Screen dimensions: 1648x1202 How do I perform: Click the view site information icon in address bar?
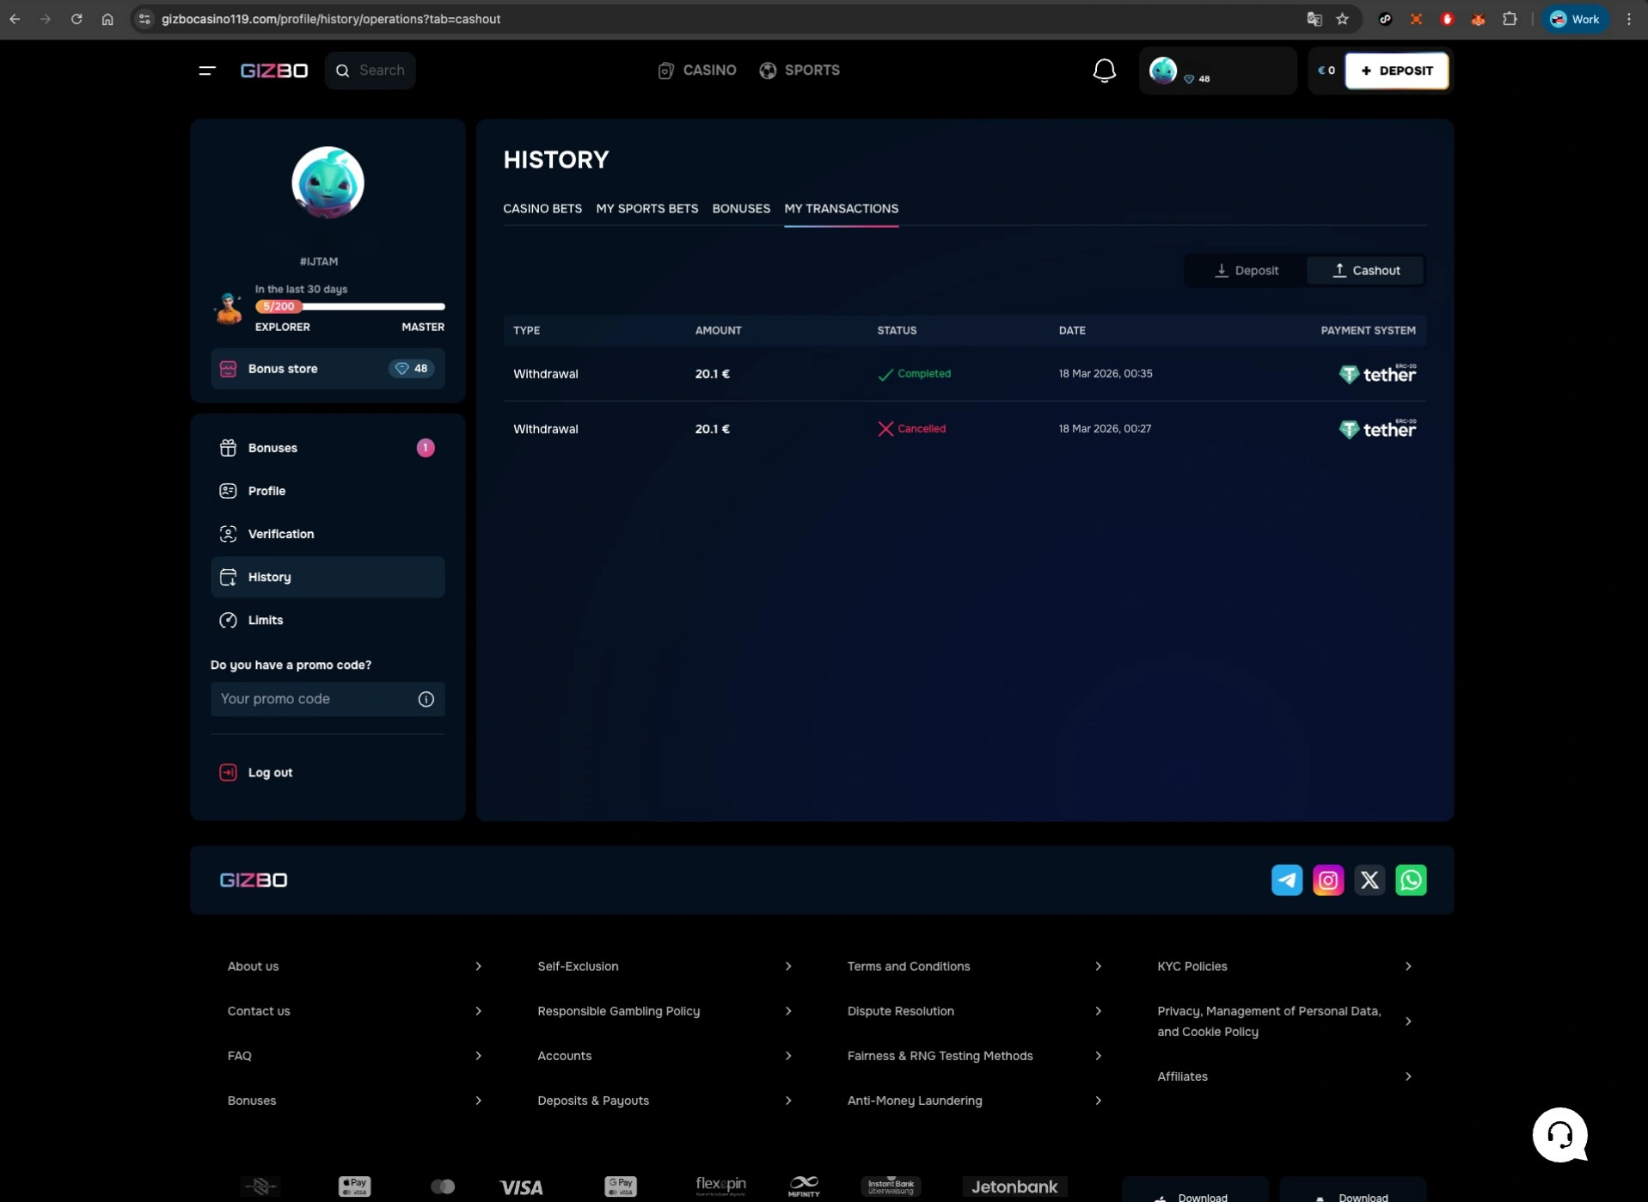point(144,19)
